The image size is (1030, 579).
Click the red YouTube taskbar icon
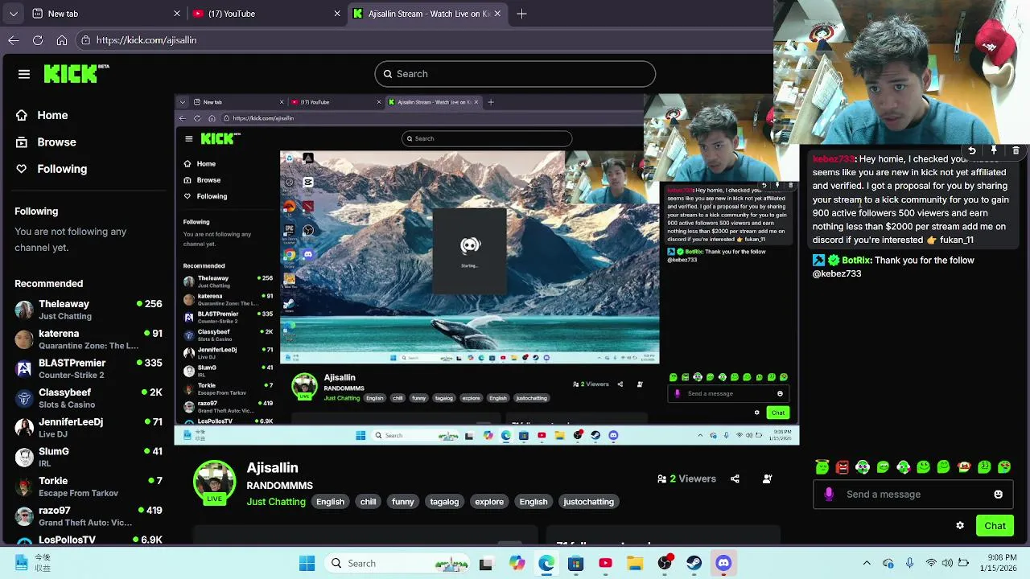pyautogui.click(x=605, y=564)
